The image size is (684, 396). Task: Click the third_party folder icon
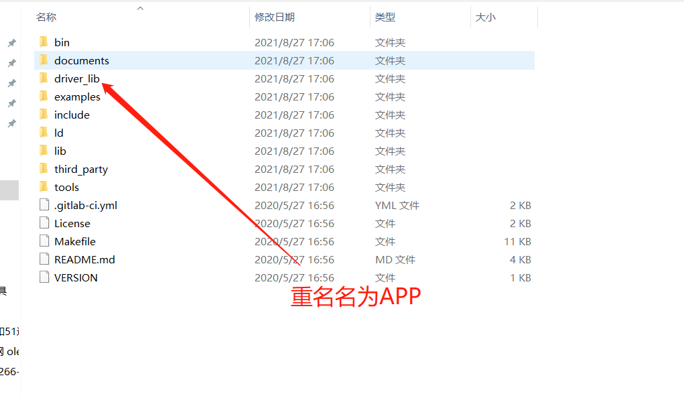click(44, 169)
